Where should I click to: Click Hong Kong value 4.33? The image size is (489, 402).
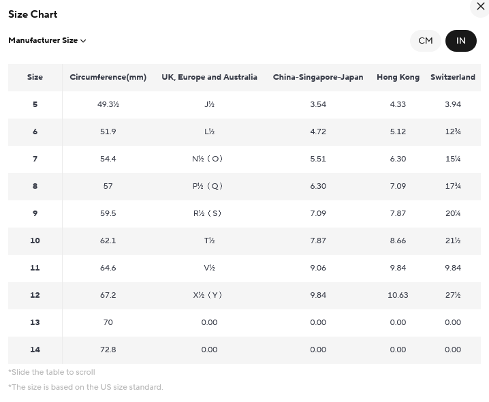(398, 104)
